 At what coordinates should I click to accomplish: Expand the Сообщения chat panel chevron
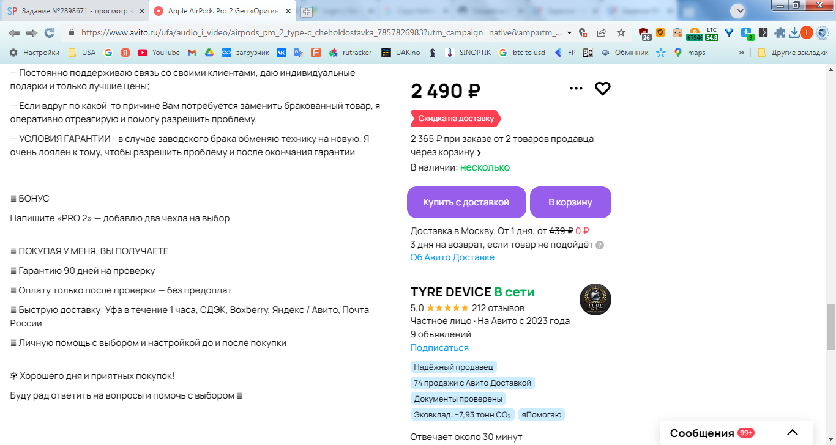793,433
